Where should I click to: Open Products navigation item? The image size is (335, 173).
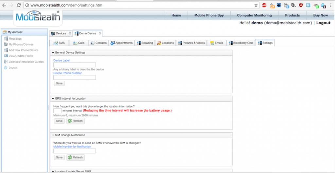tap(292, 15)
